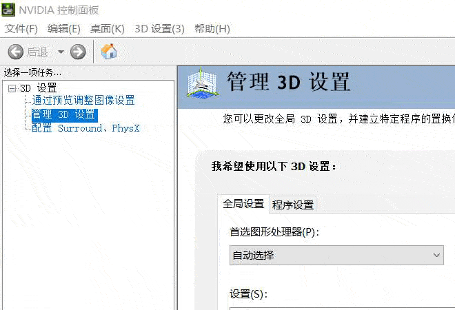Go to the home page icon

(109, 52)
